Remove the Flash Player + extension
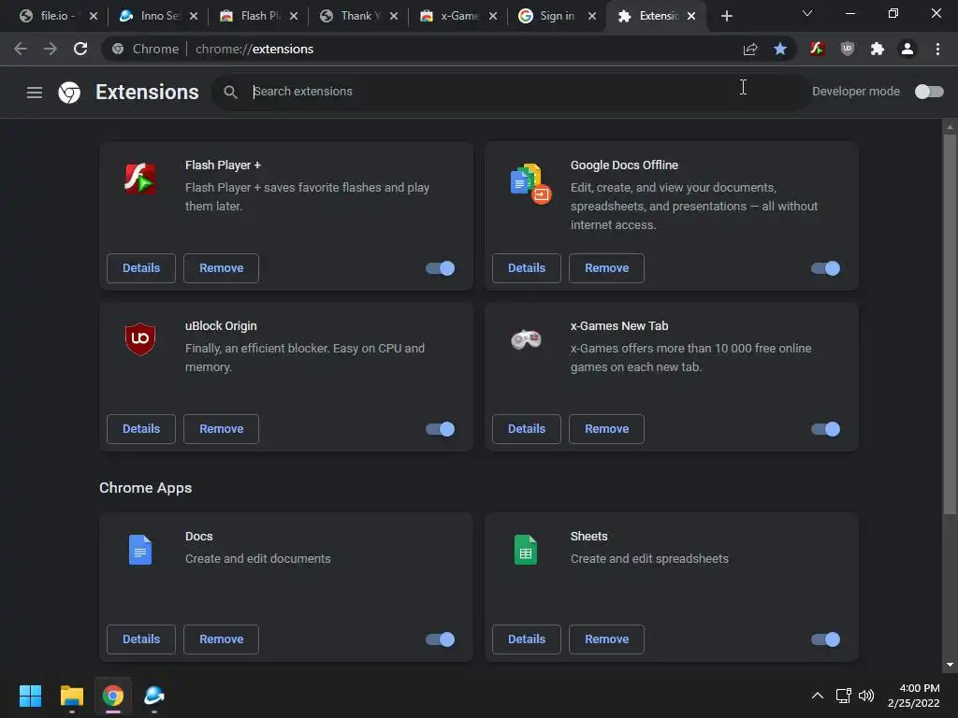 [221, 268]
